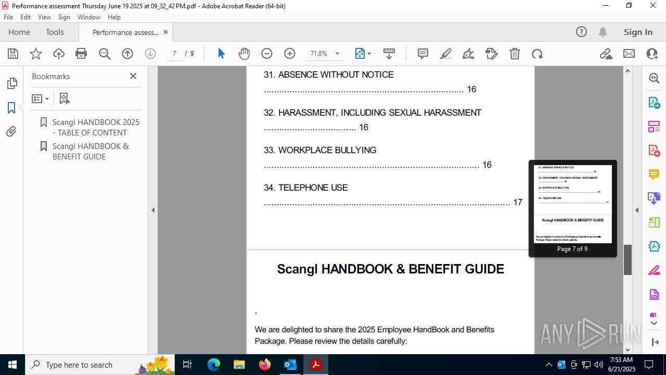Switch to the Home tab
Viewport: 666px width, 375px height.
[x=19, y=32]
